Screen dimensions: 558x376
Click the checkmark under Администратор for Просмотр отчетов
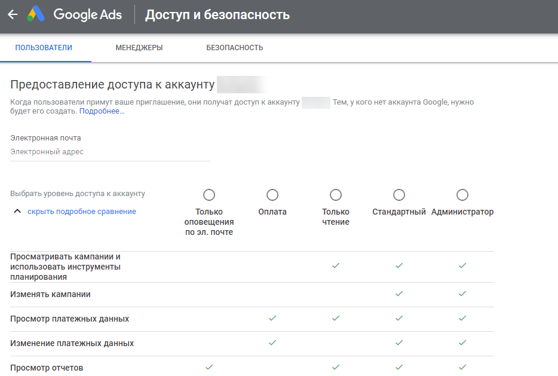pyautogui.click(x=462, y=368)
